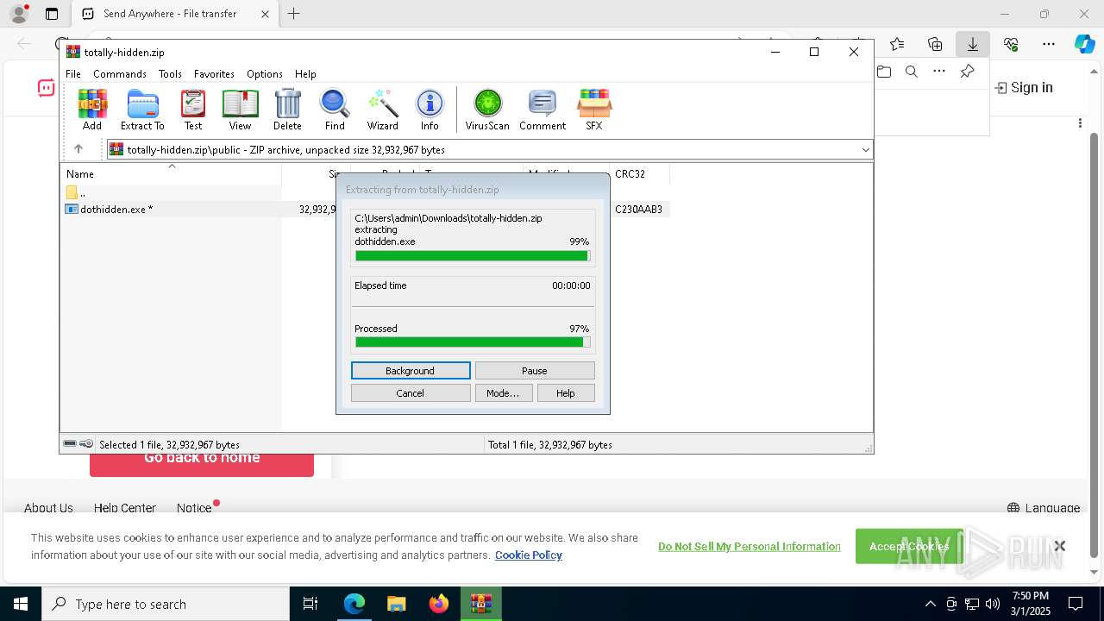Click the taskbar search box

[x=166, y=604]
